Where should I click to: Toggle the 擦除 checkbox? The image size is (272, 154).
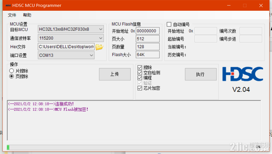click(x=140, y=67)
